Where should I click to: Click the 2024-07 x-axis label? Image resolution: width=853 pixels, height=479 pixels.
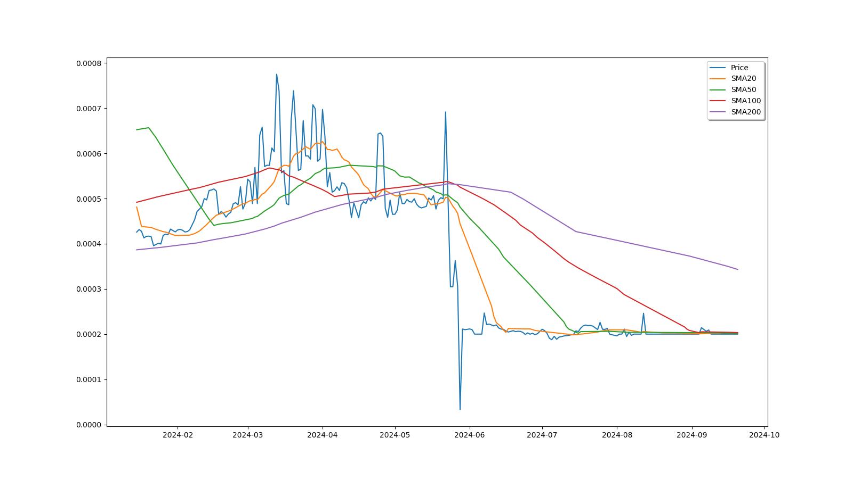tap(542, 435)
